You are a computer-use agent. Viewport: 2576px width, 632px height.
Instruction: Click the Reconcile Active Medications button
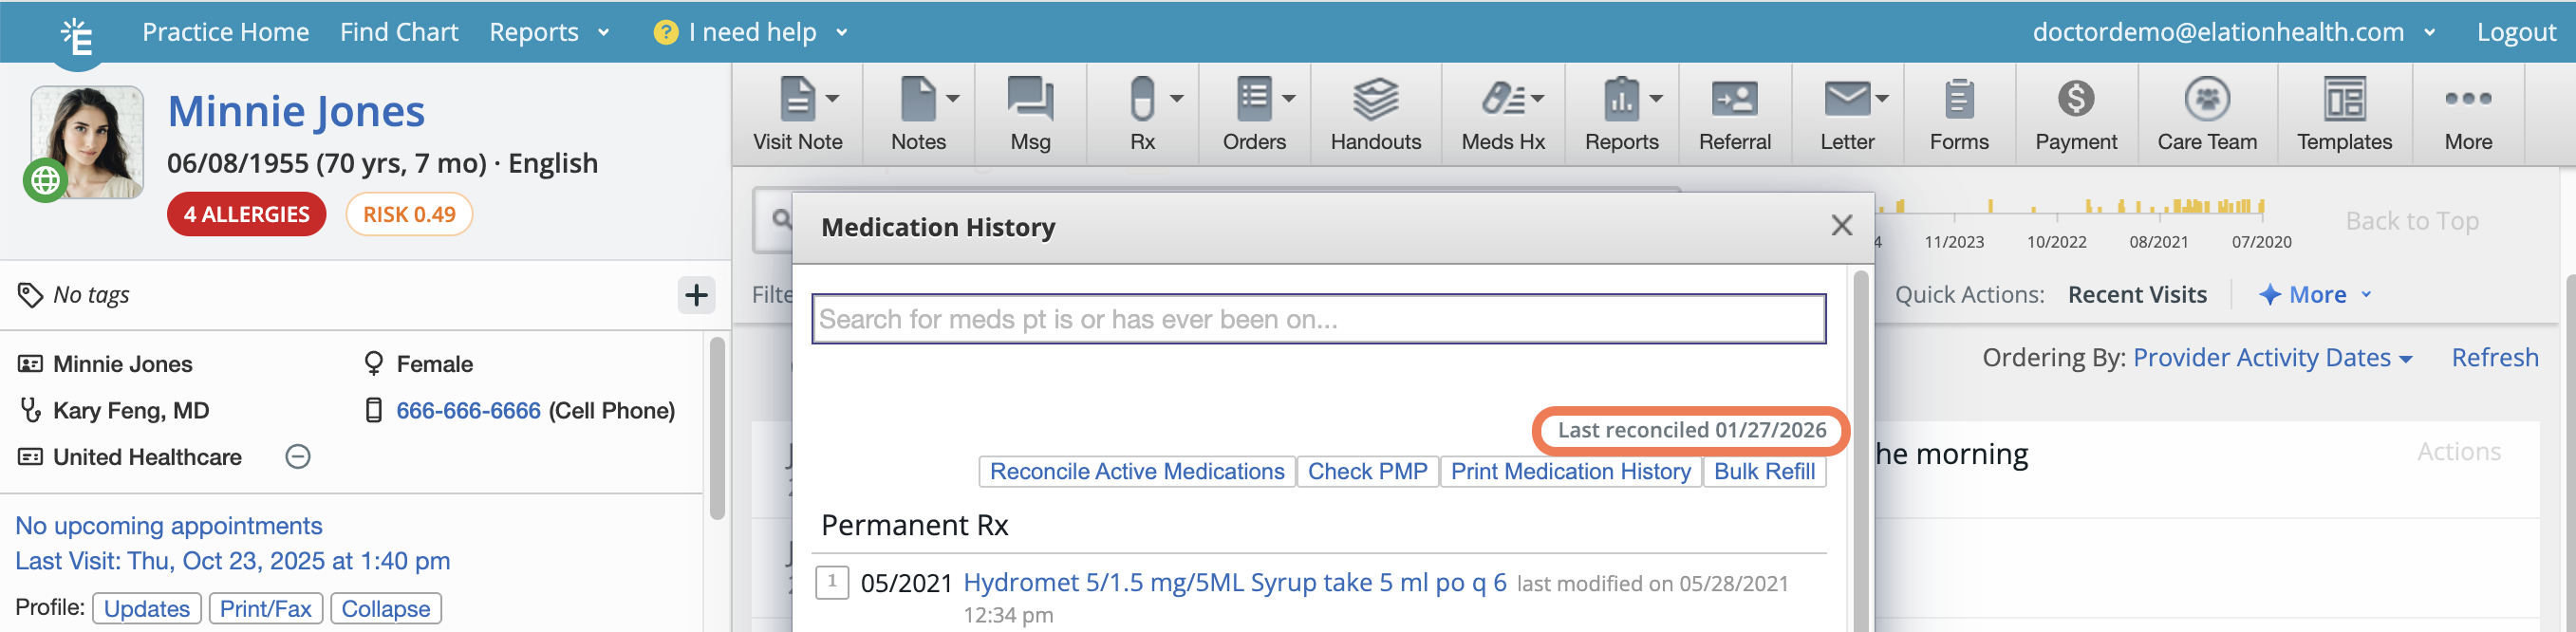[x=1136, y=471]
